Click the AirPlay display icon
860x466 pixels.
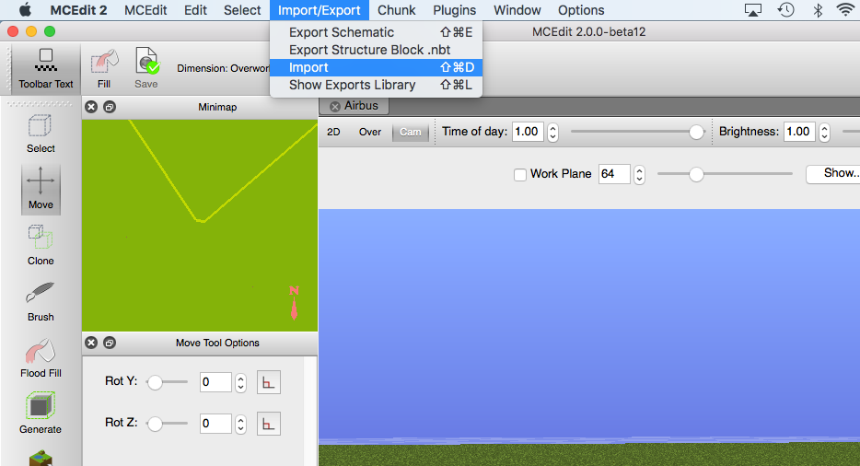[753, 10]
